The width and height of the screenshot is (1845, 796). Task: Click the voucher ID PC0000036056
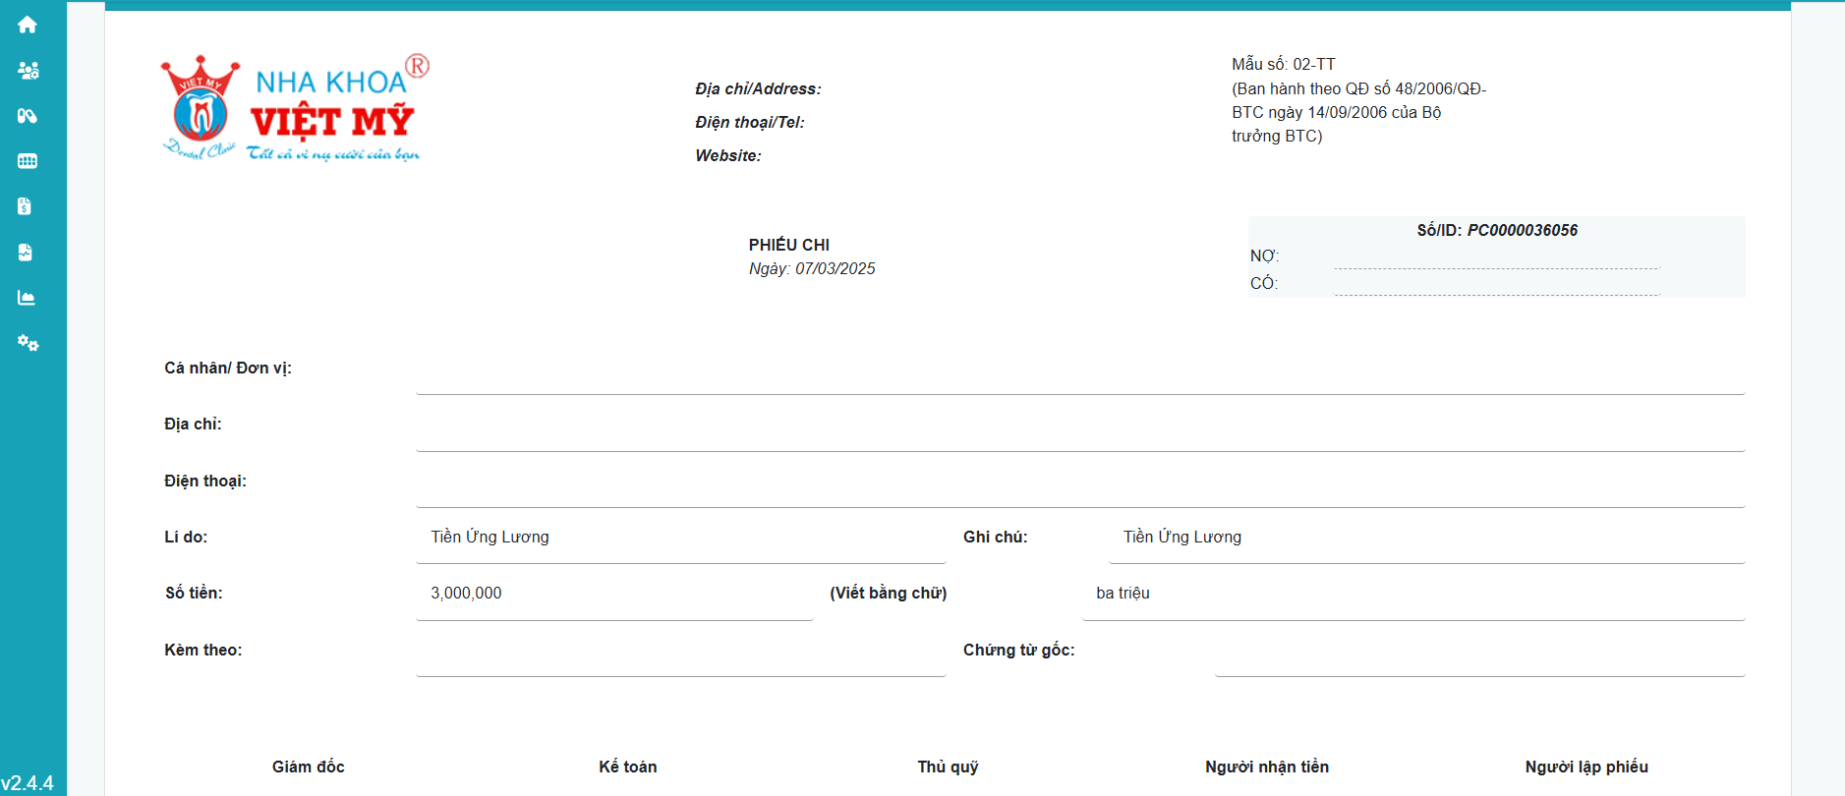tap(1522, 230)
